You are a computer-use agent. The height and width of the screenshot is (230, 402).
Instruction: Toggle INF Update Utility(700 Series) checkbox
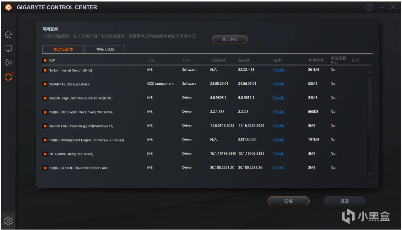[45, 154]
